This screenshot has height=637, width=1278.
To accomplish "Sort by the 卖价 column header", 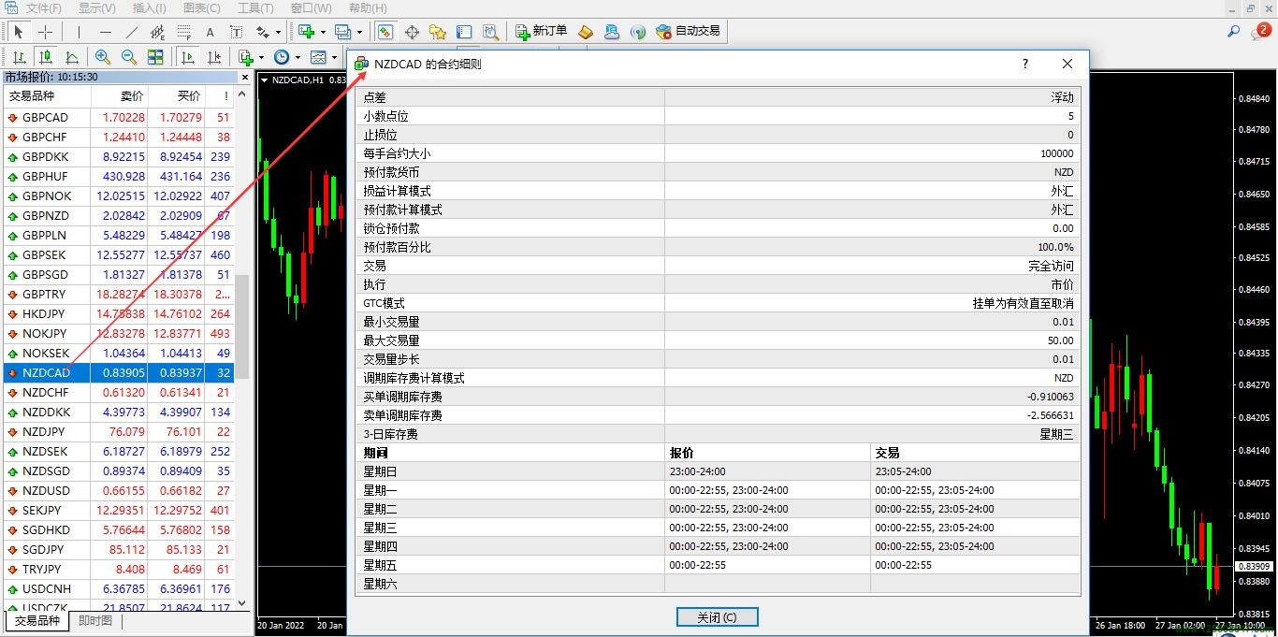I will (x=119, y=95).
